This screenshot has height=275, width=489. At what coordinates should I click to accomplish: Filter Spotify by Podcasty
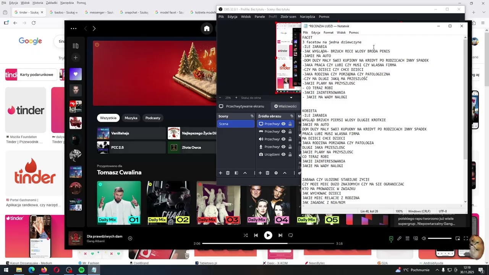(x=153, y=118)
